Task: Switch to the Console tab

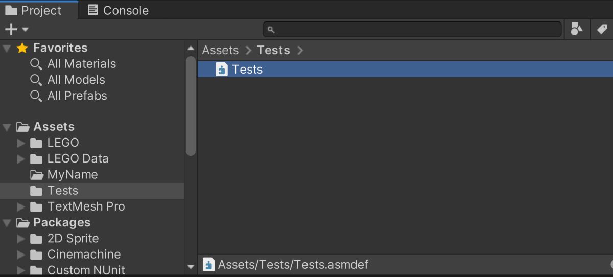Action: point(118,10)
